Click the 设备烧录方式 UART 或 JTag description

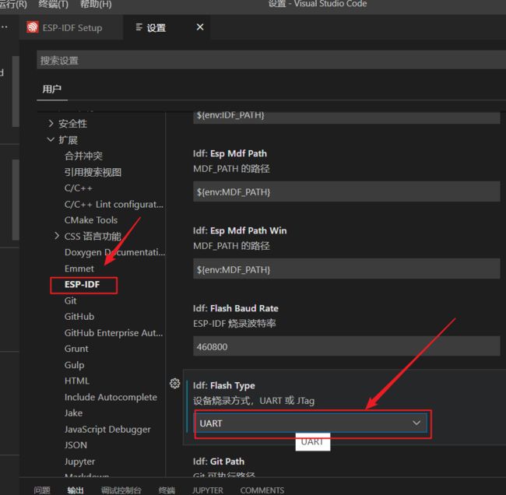tap(254, 401)
